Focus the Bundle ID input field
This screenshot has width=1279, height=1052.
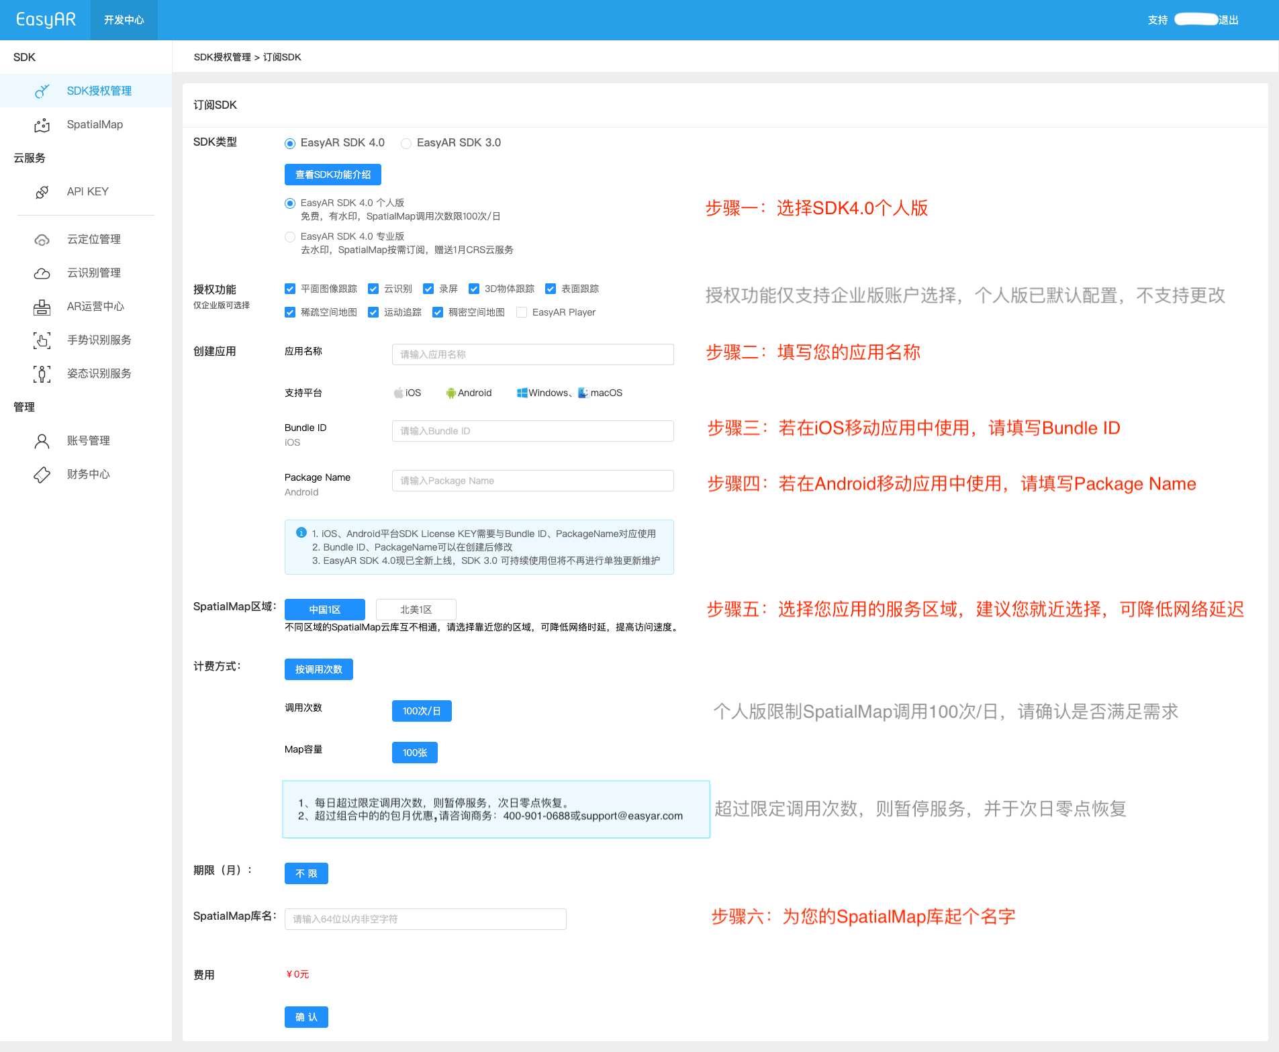[533, 431]
